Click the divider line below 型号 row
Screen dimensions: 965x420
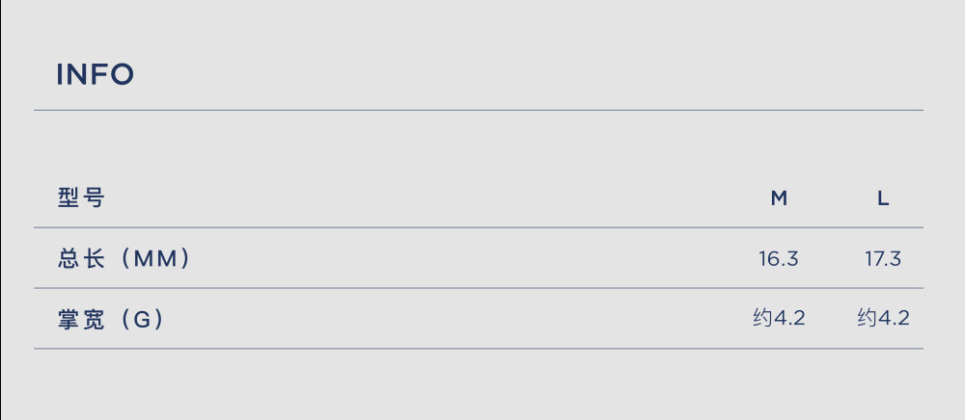[479, 227]
